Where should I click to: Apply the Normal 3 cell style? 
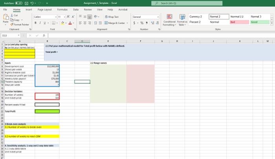point(260,16)
